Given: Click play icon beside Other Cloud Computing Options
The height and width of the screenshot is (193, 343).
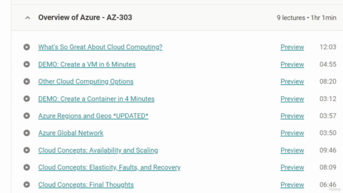Looking at the screenshot, I should coord(27,81).
